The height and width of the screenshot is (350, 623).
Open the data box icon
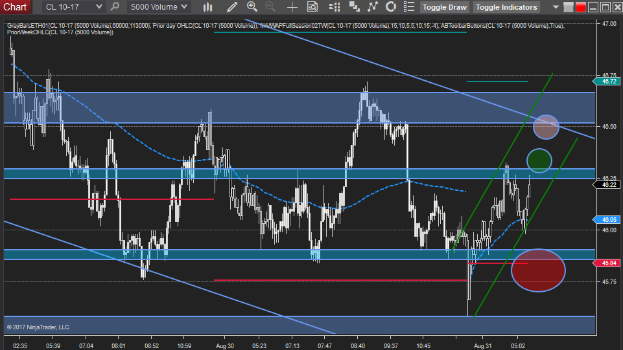(x=312, y=6)
